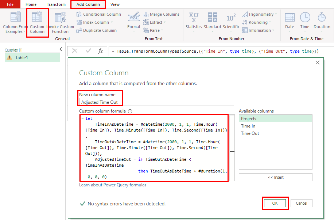
Task: Click the formula editor scrollbar
Action: [x=232, y=148]
